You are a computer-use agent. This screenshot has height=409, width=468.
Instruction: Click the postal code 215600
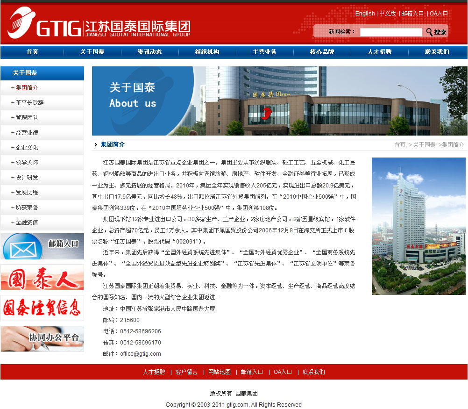[x=130, y=320]
